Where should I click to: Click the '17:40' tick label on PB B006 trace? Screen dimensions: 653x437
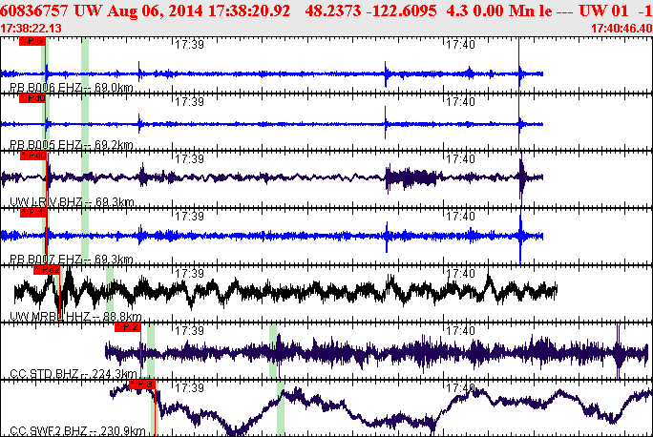[x=460, y=45]
